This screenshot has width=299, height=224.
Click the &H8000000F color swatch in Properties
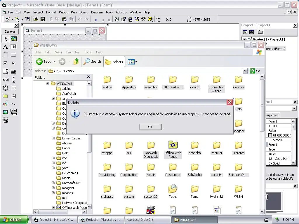tap(270, 135)
